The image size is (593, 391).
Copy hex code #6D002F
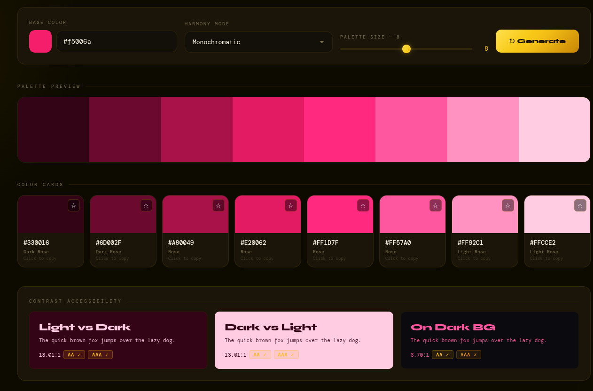click(109, 243)
